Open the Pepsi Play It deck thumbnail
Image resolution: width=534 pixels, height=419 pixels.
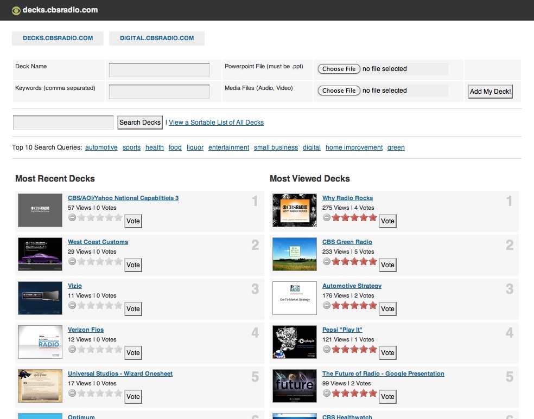click(x=295, y=342)
